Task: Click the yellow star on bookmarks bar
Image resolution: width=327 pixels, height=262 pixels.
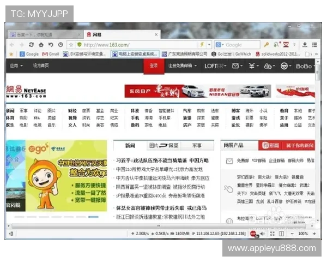Action: coord(11,55)
